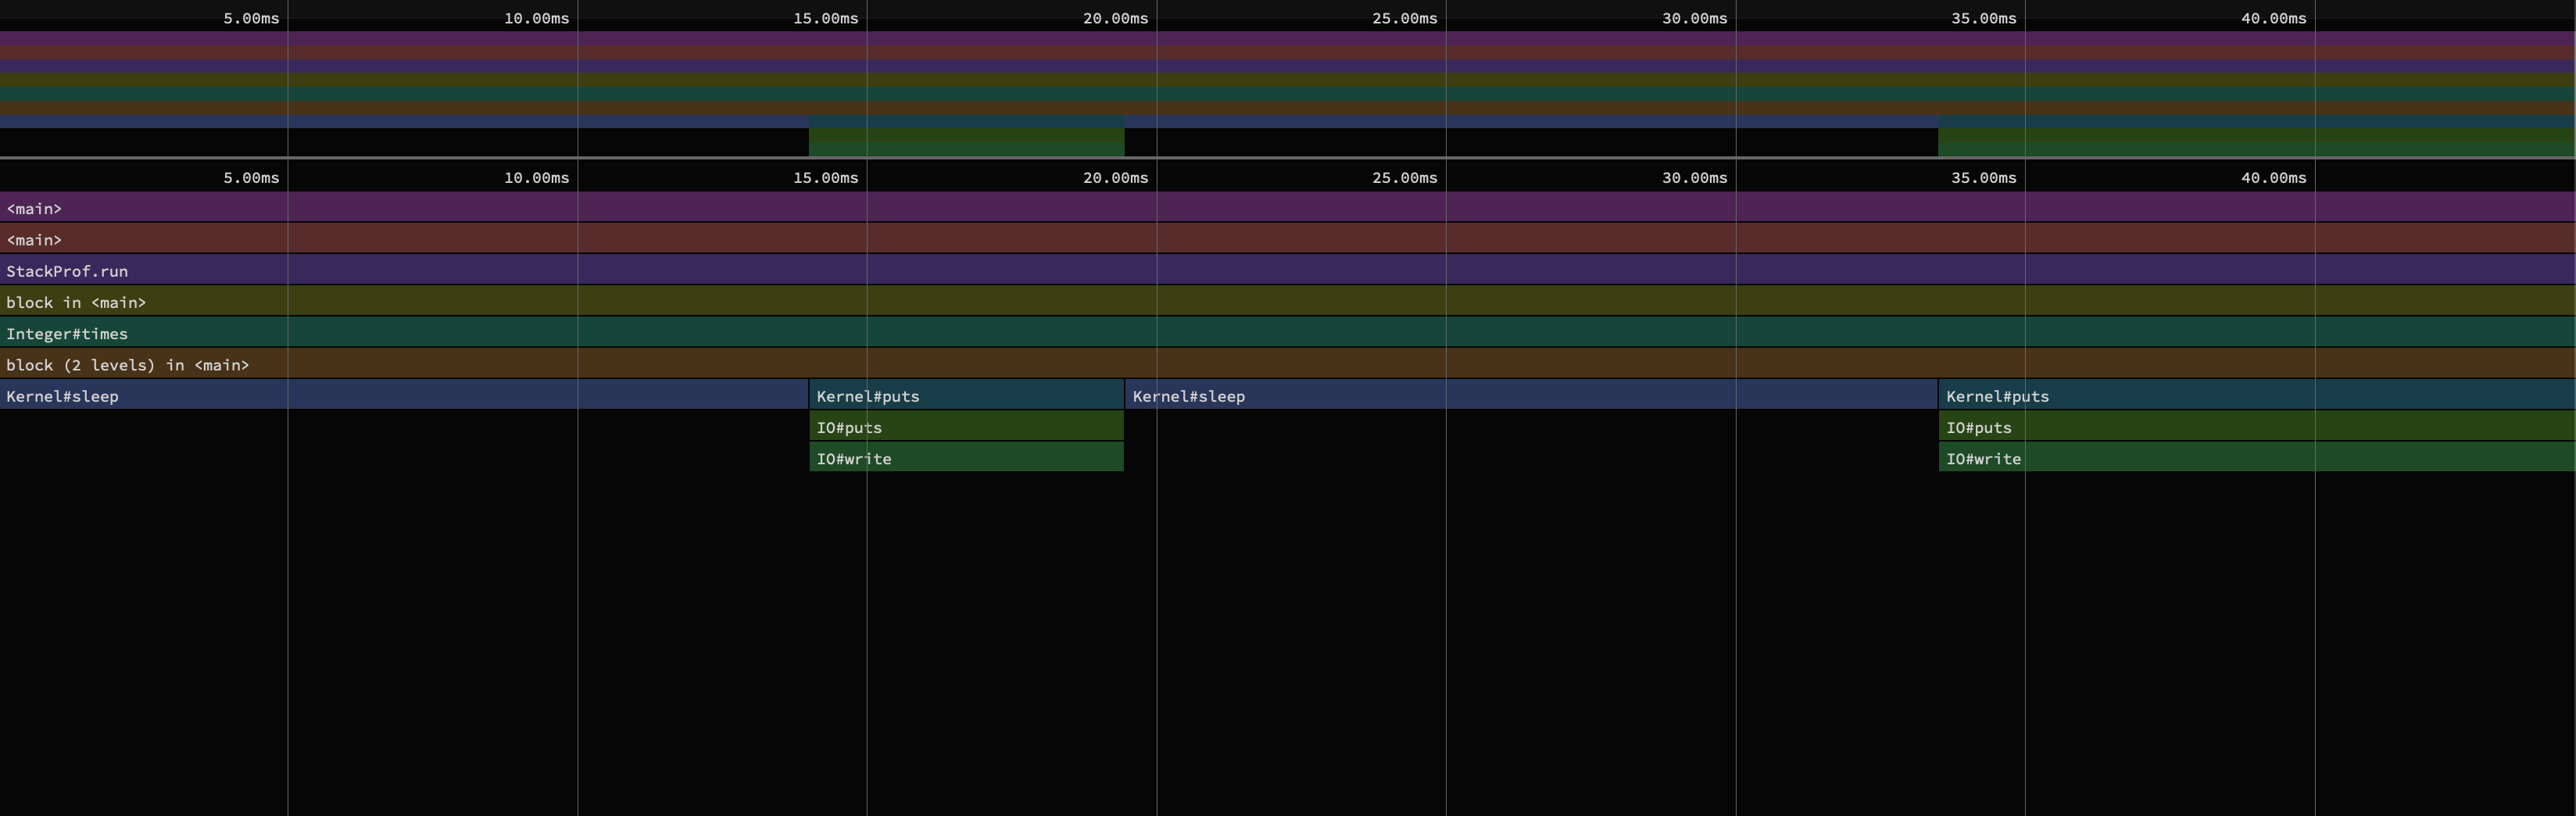Viewport: 2576px width, 816px height.
Task: Click the 5.00ms label on main time axis
Action: 251,178
